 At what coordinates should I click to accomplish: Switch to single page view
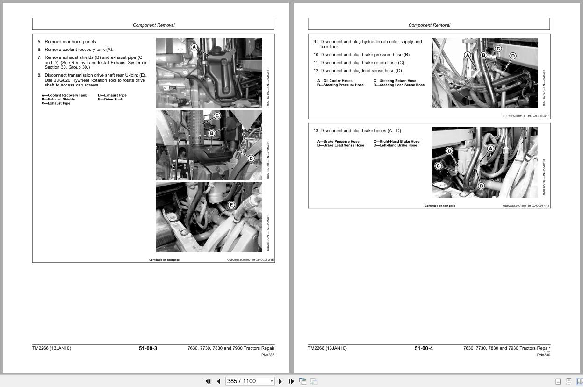click(x=557, y=381)
